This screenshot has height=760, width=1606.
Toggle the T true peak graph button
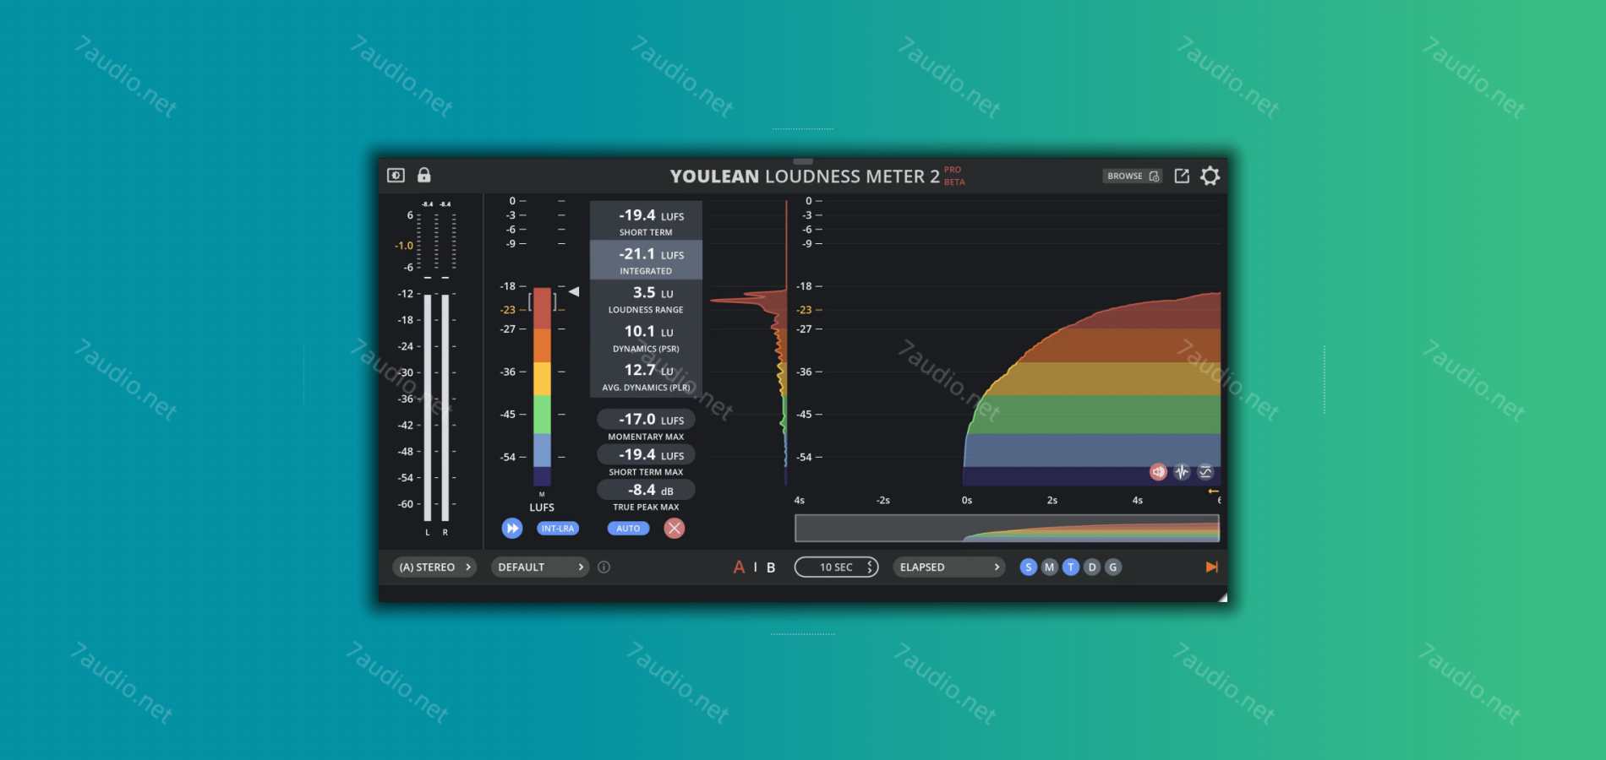point(1071,567)
